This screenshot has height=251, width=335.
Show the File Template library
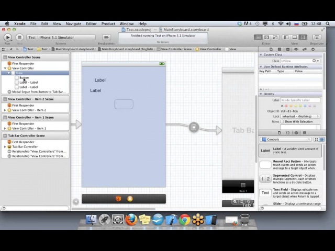click(279, 133)
